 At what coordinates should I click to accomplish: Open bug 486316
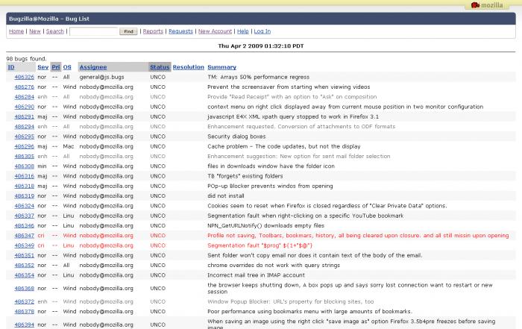tap(25, 176)
